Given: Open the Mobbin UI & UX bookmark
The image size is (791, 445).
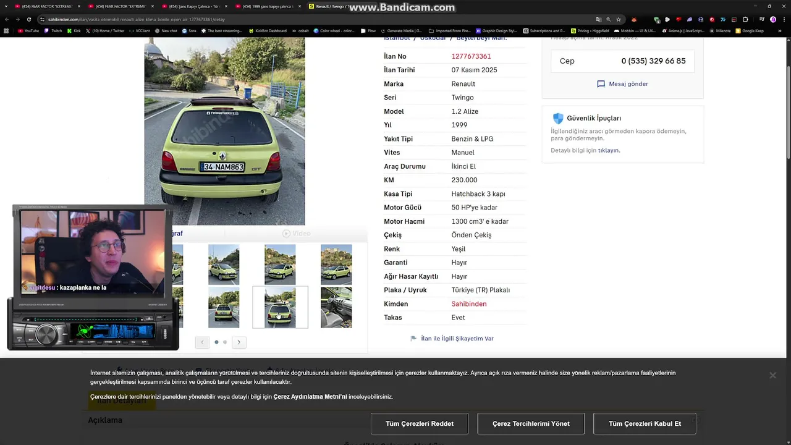Looking at the screenshot, I should click(x=635, y=30).
